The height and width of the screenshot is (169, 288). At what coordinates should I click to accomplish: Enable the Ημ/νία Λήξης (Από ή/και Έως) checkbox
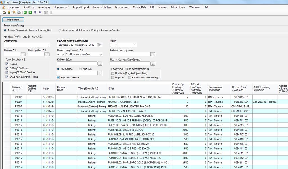point(113,73)
